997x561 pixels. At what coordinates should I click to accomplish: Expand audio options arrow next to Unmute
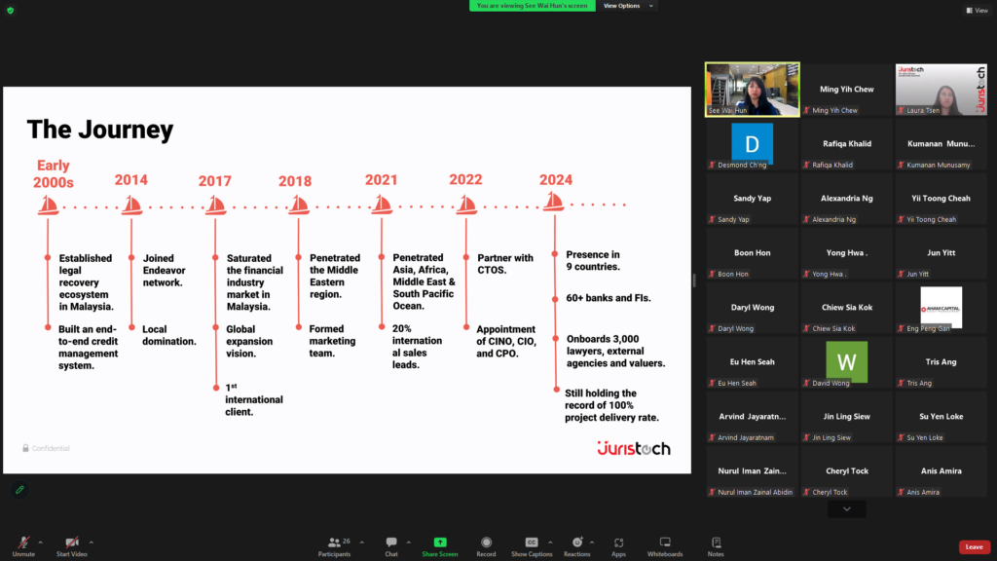[x=40, y=542]
